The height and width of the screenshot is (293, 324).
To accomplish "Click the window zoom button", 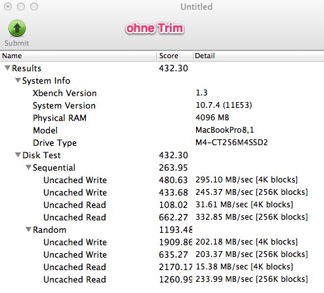I will point(34,7).
